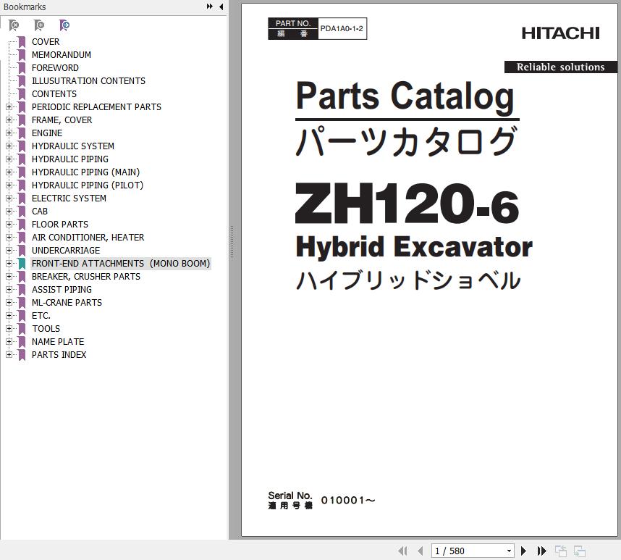621x560 pixels.
Task: Expand the UNDERCARRIAGE bookmark
Action: (x=9, y=251)
